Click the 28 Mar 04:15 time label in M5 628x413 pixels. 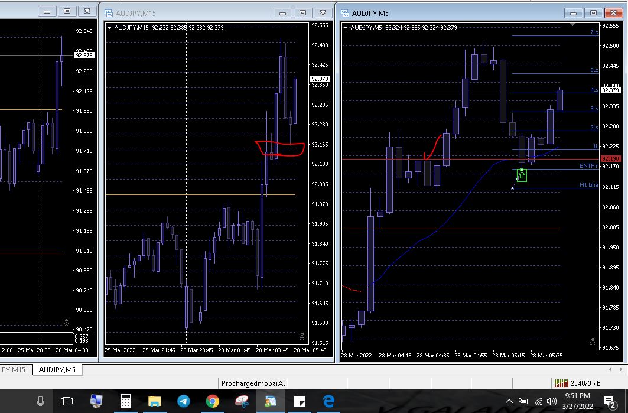click(395, 355)
